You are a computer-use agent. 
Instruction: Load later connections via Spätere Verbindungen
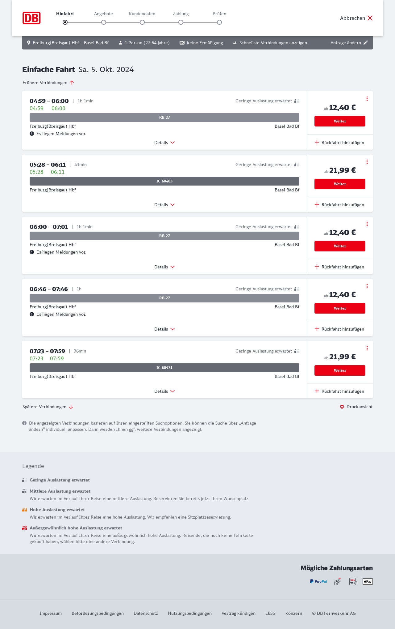(x=48, y=407)
